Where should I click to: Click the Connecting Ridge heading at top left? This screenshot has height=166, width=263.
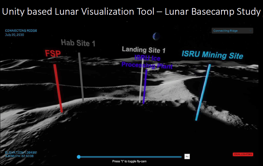21,31
